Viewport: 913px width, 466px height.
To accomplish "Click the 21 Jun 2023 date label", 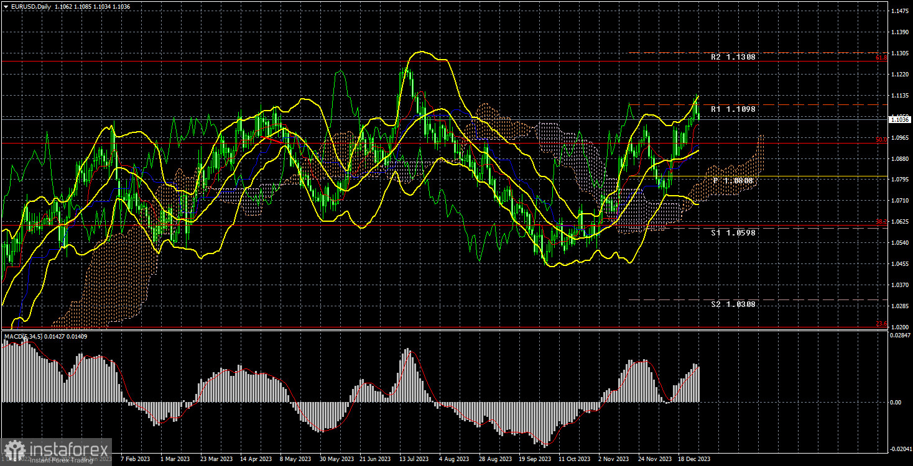I will click(375, 459).
